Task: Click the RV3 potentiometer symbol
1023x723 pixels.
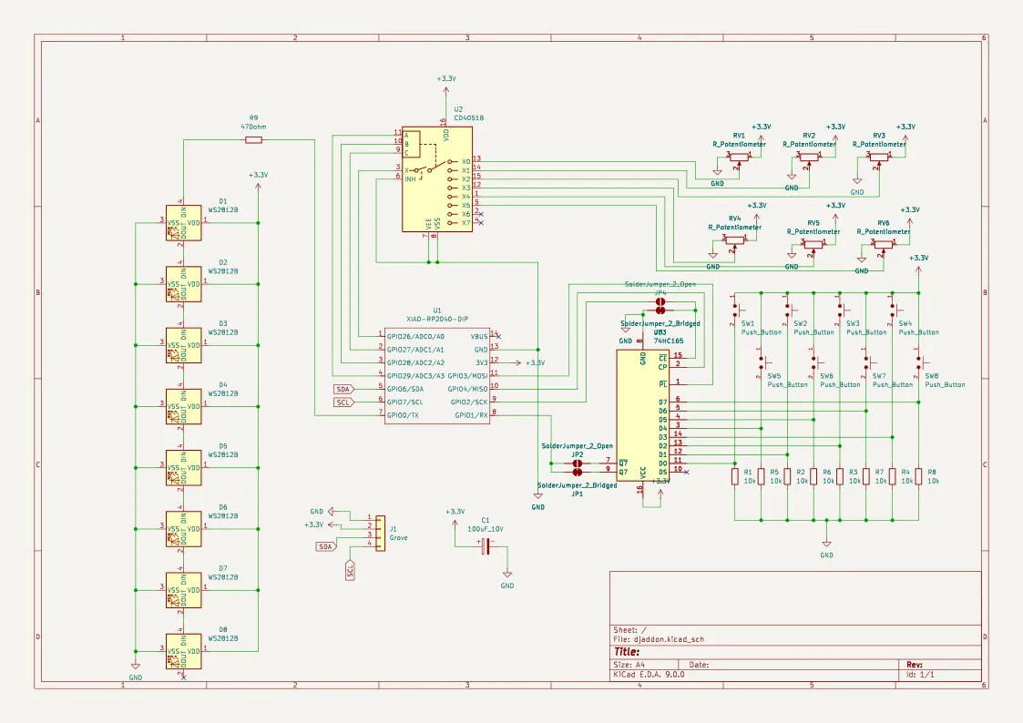Action: pyautogui.click(x=879, y=157)
